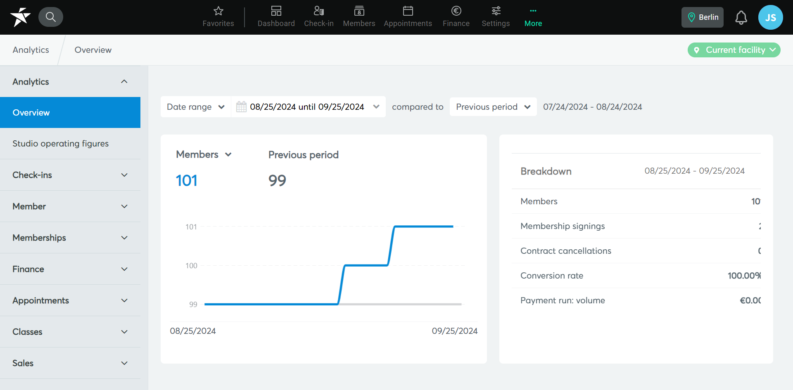Viewport: 793px width, 390px height.
Task: Click the star logo in top bar
Action: (20, 17)
